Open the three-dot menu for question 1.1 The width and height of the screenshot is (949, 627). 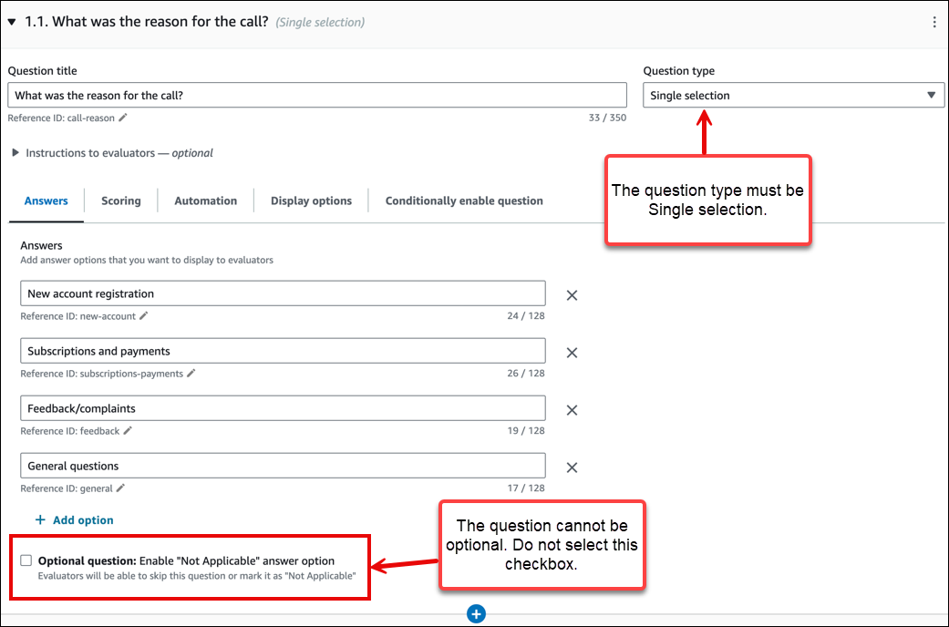[x=934, y=22]
